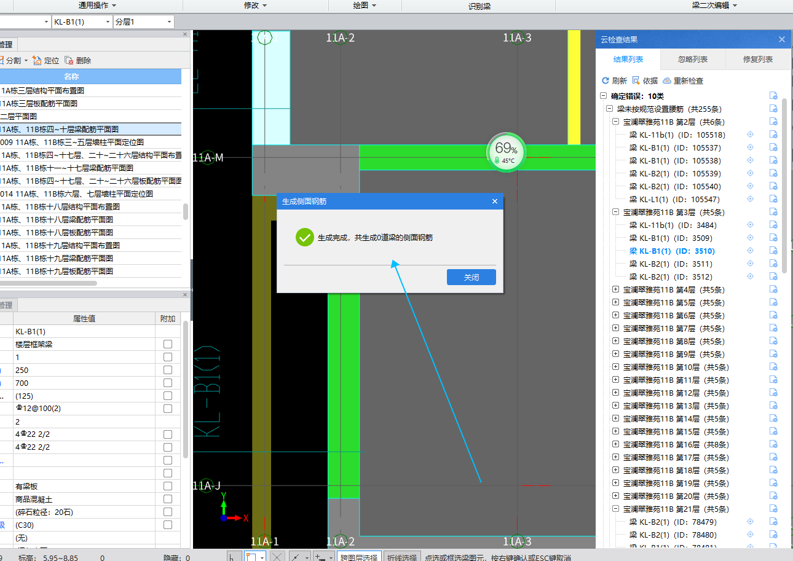Viewport: 793px width, 561px height.
Task: Open the 分割 split dropdown arrow
Action: [26, 61]
